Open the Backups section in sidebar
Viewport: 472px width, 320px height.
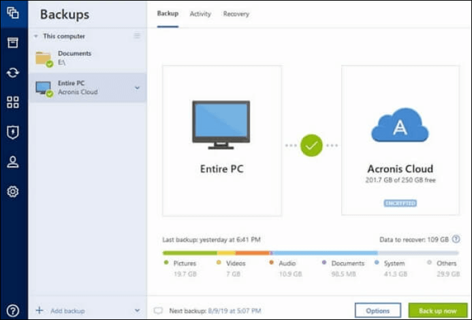click(x=13, y=13)
